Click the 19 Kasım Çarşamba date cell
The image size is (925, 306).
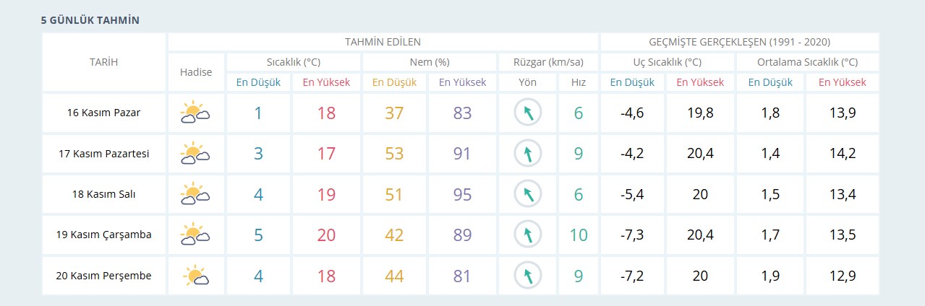[103, 235]
